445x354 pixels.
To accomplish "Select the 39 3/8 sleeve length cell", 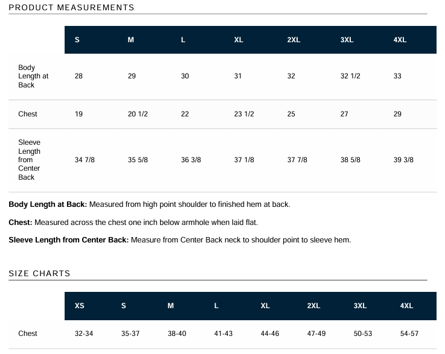I will click(x=403, y=160).
